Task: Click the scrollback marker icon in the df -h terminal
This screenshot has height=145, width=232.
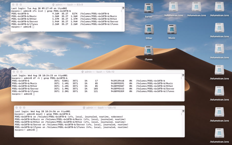Action: click(x=183, y=75)
